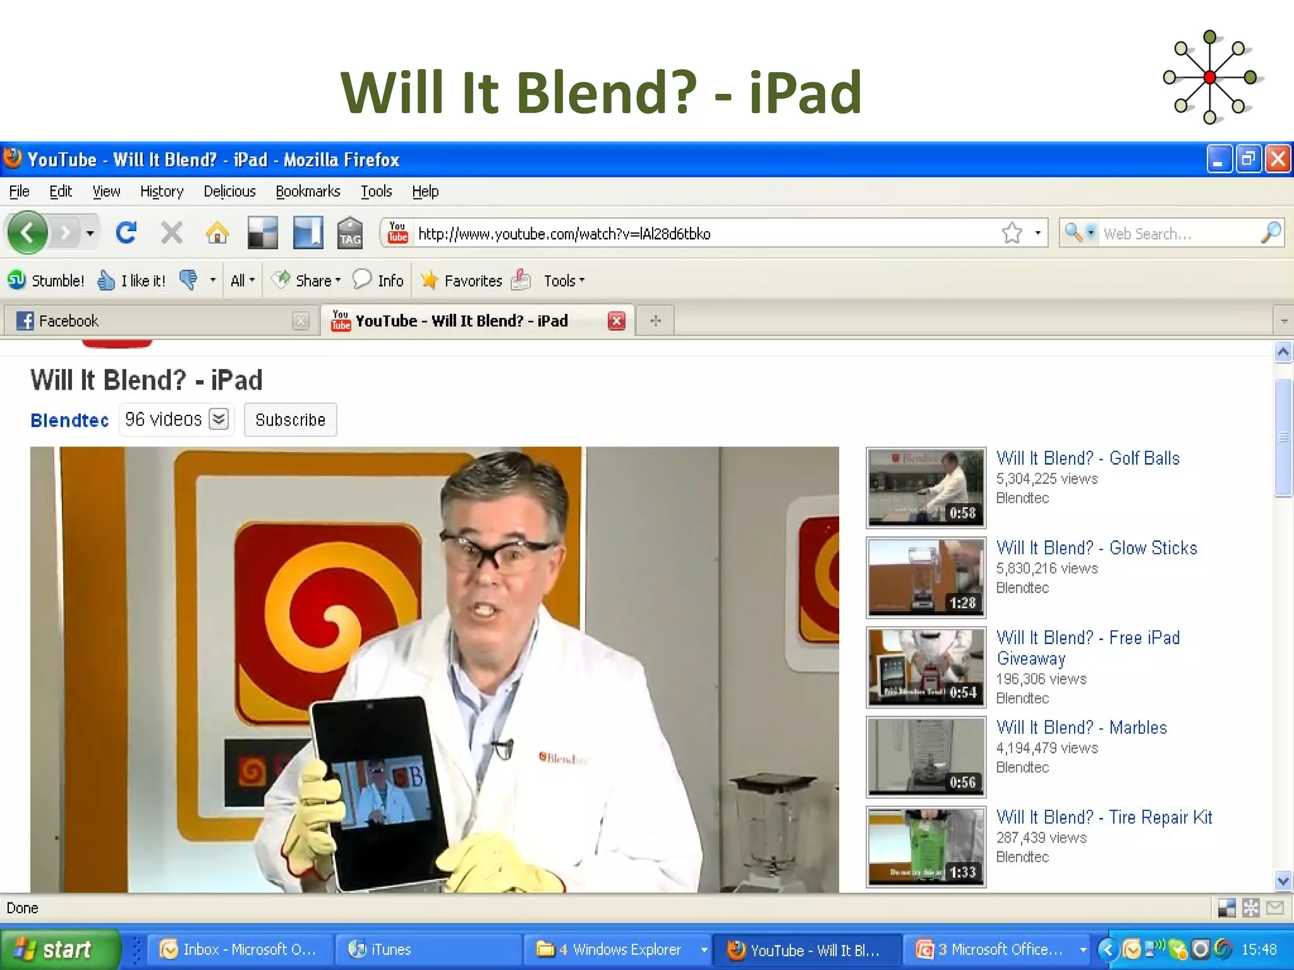
Task: Open the Tools menu in menu bar
Action: pos(377,191)
